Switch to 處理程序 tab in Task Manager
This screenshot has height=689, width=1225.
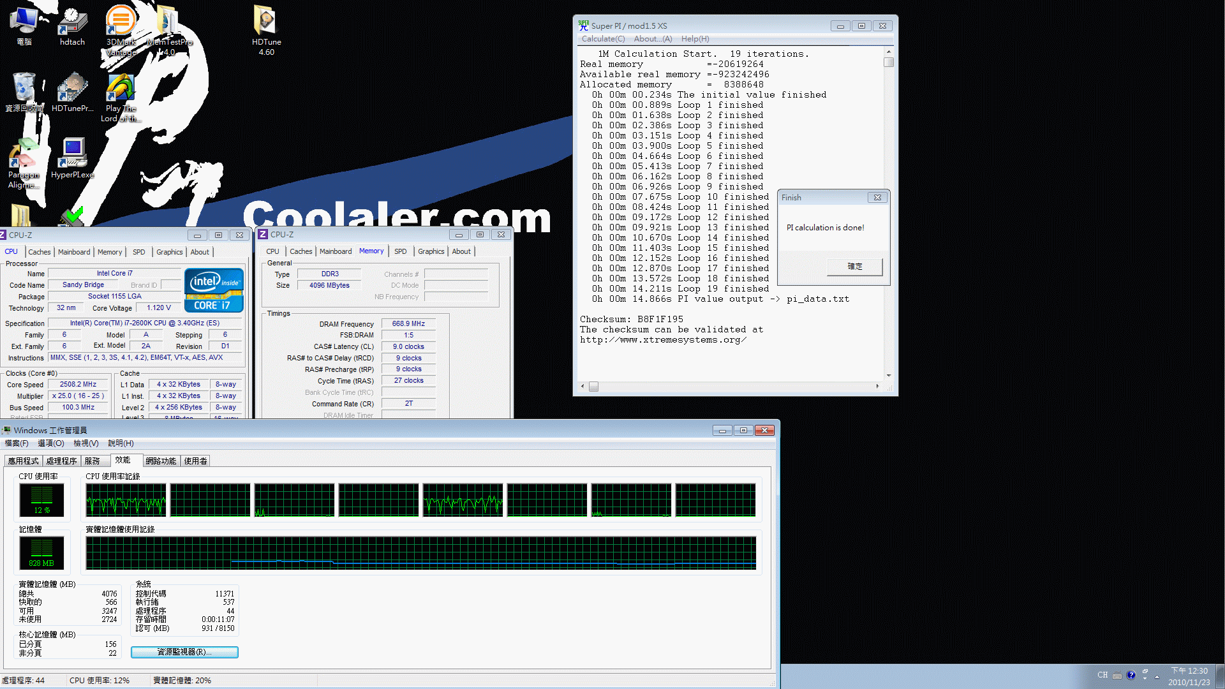point(61,461)
